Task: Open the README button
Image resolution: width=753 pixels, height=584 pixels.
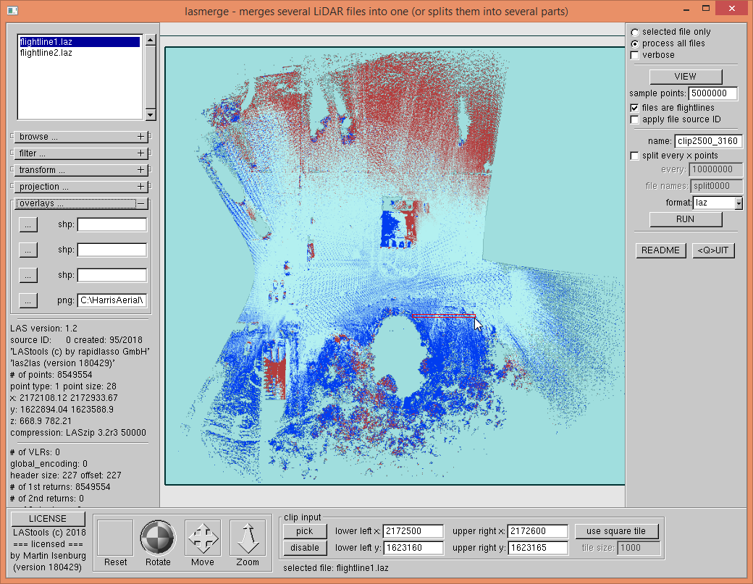Action: (660, 250)
